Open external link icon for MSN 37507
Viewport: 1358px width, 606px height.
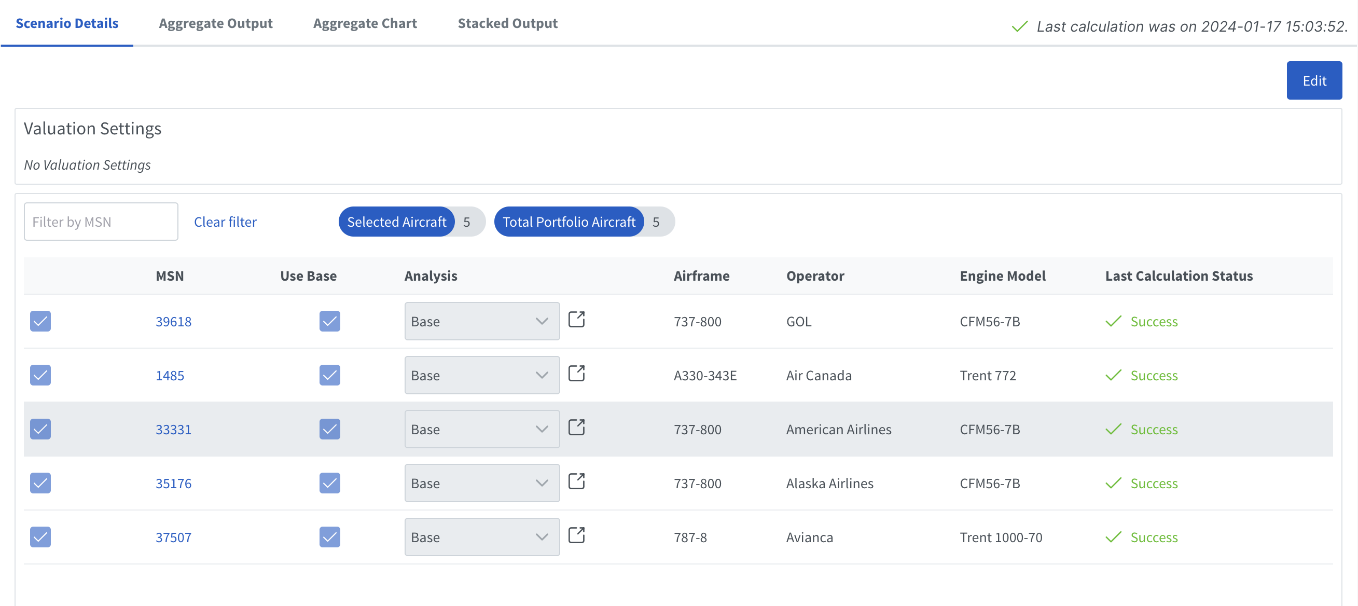click(x=576, y=535)
